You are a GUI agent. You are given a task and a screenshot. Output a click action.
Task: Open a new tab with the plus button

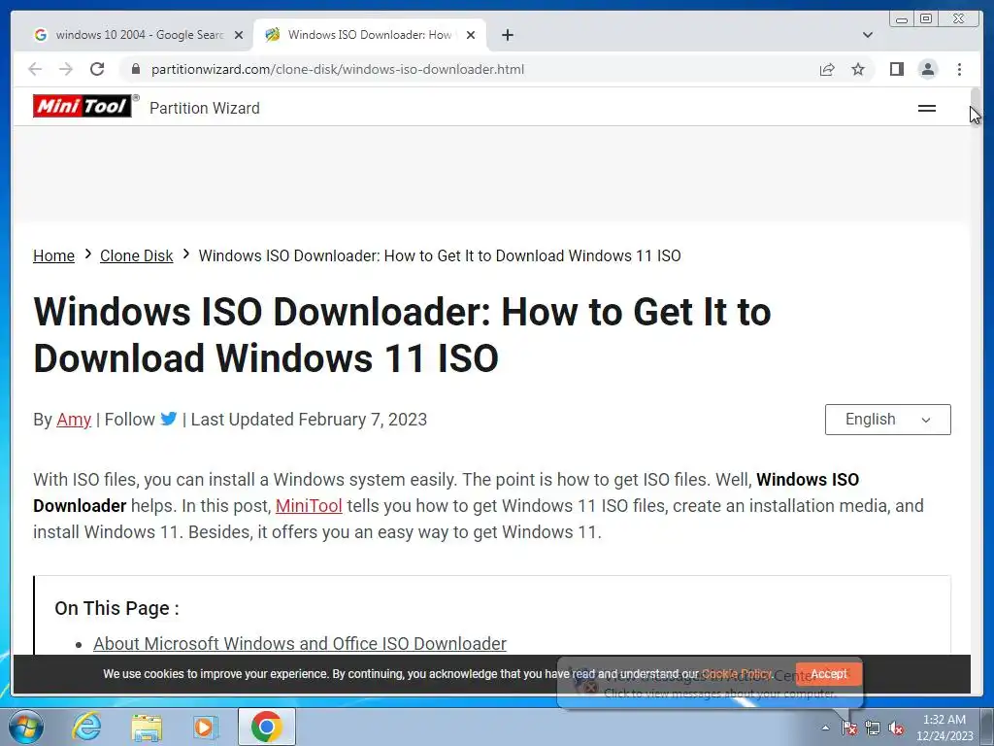pyautogui.click(x=507, y=35)
